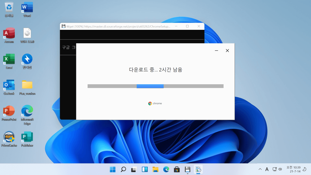Viewport: 311px width, 175px height.
Task: Select the PowerPoint desktop shortcut
Action: (9, 113)
